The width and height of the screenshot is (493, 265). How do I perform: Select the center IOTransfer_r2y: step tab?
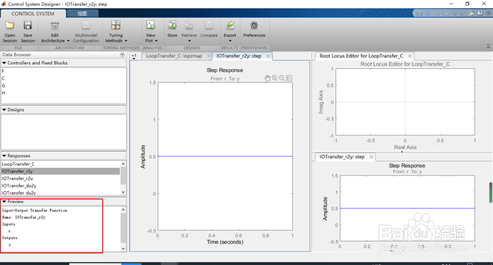239,56
